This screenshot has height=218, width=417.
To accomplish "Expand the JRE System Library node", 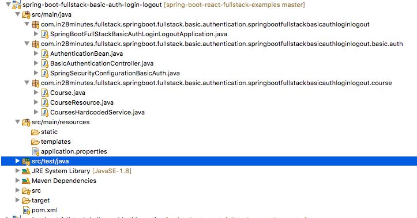I will click(x=17, y=170).
